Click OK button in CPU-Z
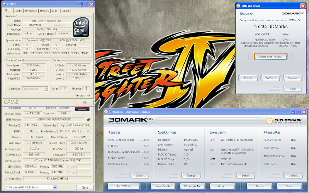Image resolution: width=309 pixels, height=193 pixels. pyautogui.click(x=85, y=102)
